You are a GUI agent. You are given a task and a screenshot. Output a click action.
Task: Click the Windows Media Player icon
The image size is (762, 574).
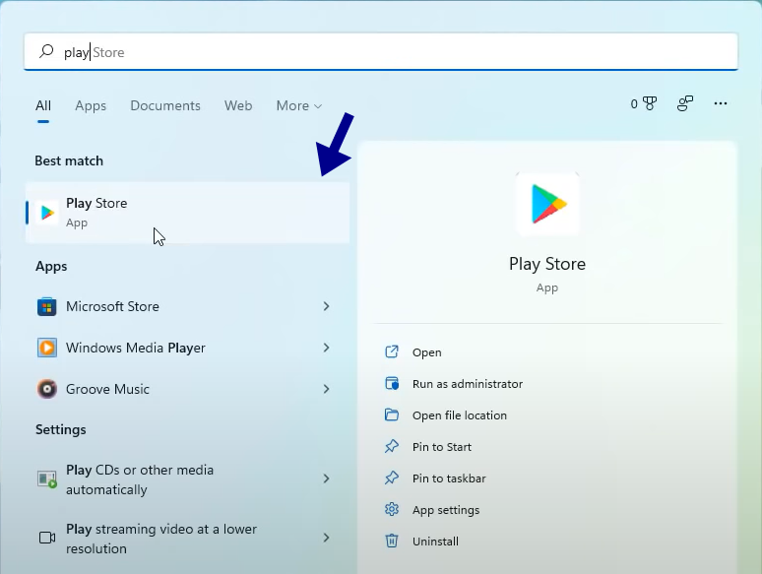point(46,348)
